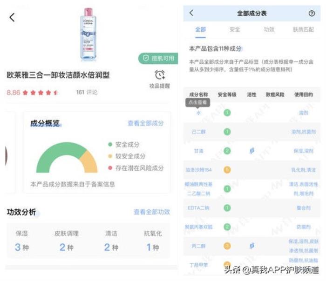Tap the 痘肌可用 shield badge

tap(158, 58)
